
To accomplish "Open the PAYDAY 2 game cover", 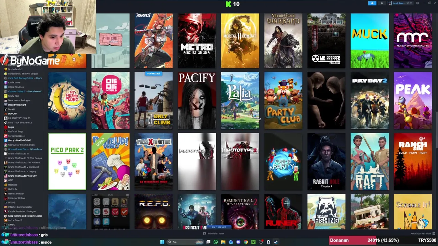I will tap(370, 100).
